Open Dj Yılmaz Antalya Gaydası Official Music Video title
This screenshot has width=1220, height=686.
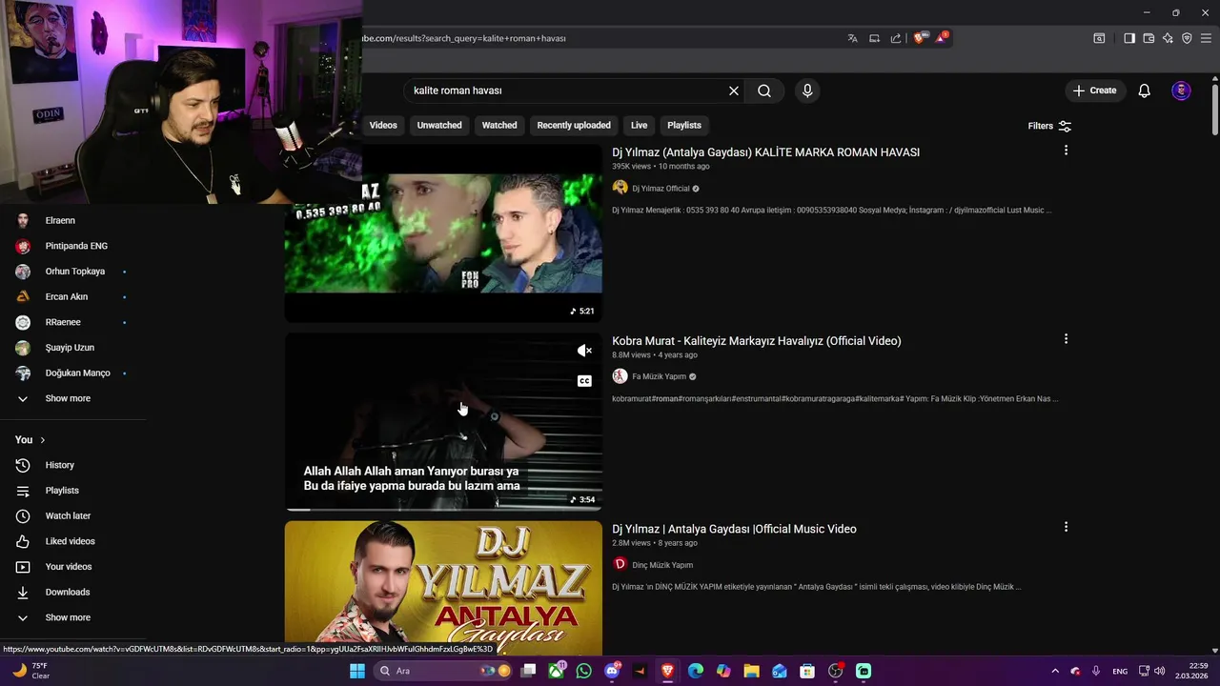click(734, 529)
